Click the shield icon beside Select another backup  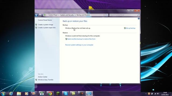(66, 39)
